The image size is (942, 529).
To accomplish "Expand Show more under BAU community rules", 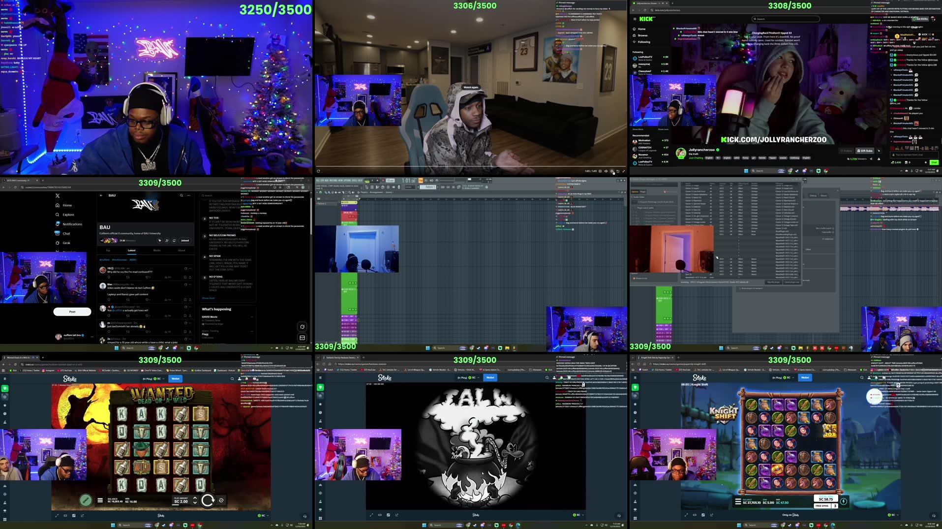I will click(x=208, y=298).
